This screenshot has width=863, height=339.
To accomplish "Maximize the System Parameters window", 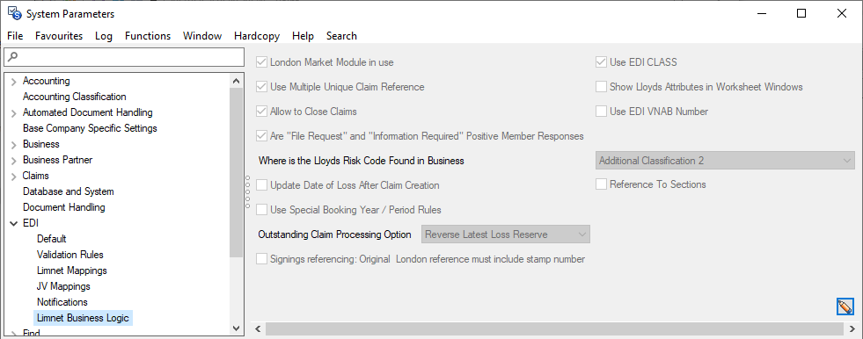I will pos(801,13).
